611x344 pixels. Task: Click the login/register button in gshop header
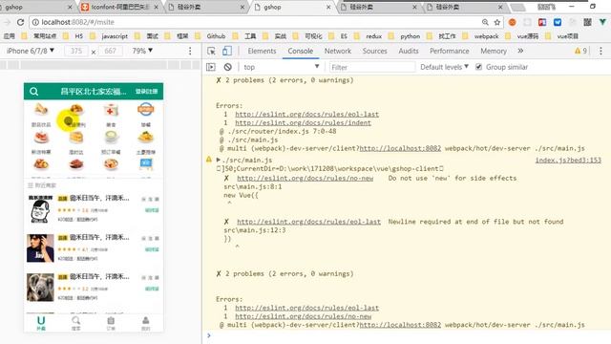(146, 92)
